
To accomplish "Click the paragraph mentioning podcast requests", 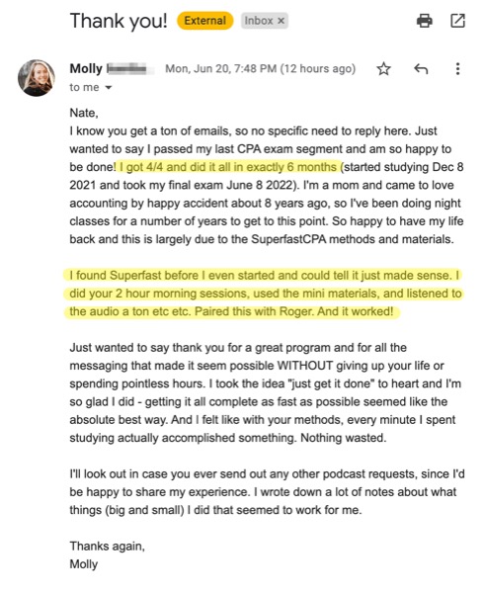I will (x=267, y=492).
